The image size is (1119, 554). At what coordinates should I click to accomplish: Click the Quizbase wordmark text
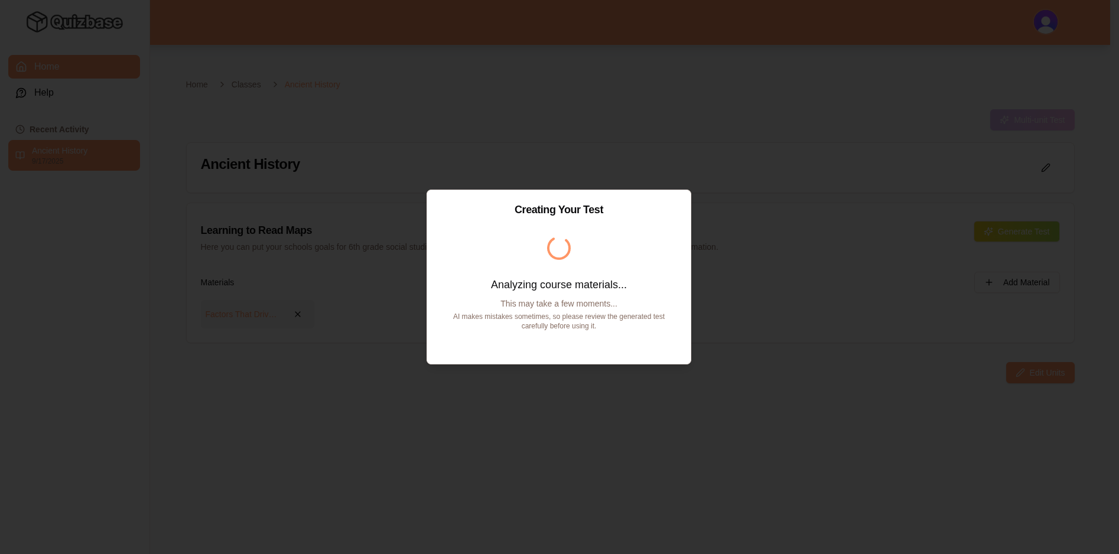(86, 22)
